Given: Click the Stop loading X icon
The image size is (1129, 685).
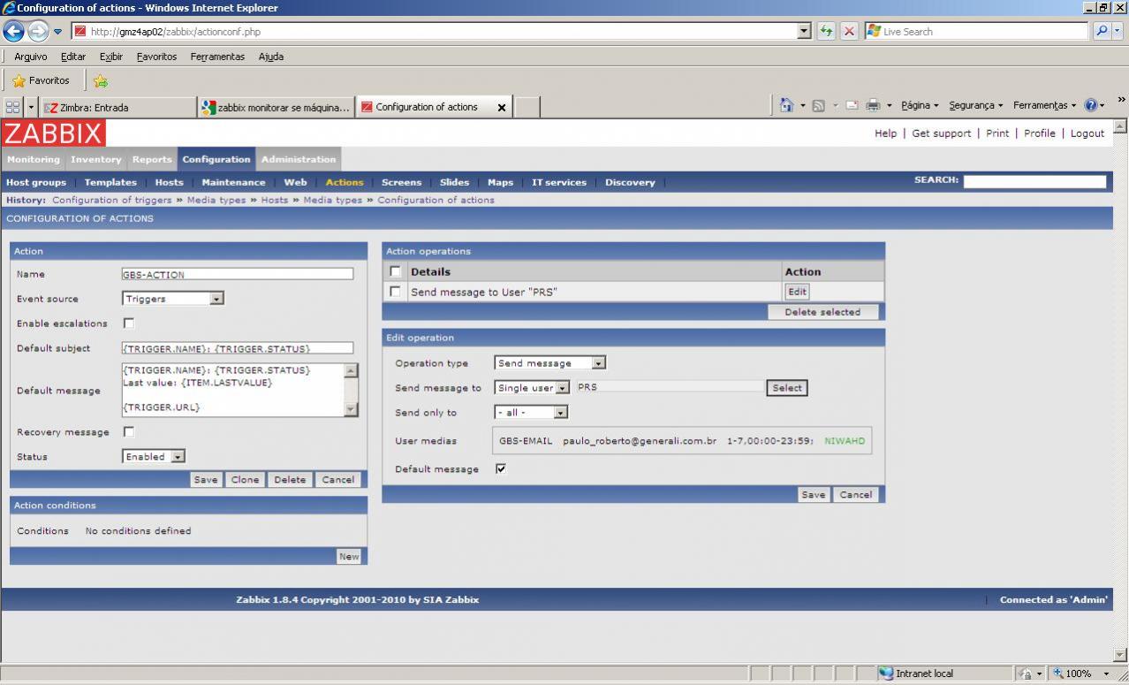Looking at the screenshot, I should click(x=849, y=31).
